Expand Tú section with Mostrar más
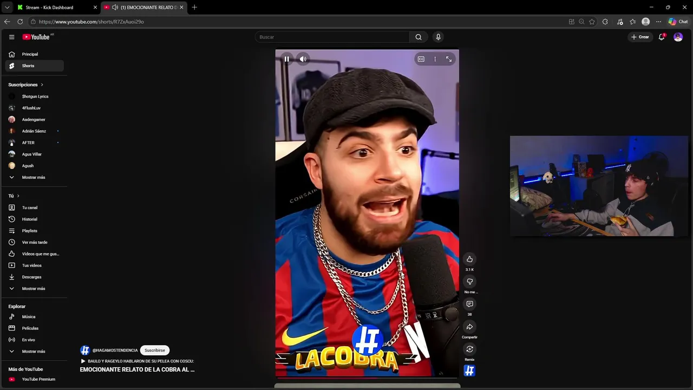This screenshot has width=693, height=390. coord(35,288)
